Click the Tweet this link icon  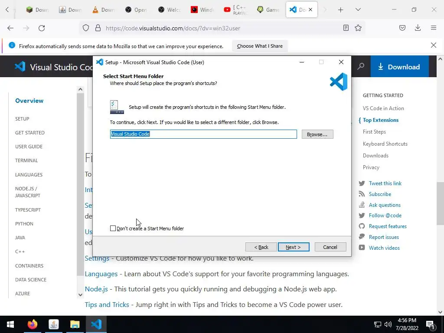tap(362, 183)
